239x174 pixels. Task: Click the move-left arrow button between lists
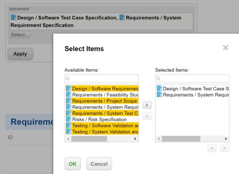(147, 116)
